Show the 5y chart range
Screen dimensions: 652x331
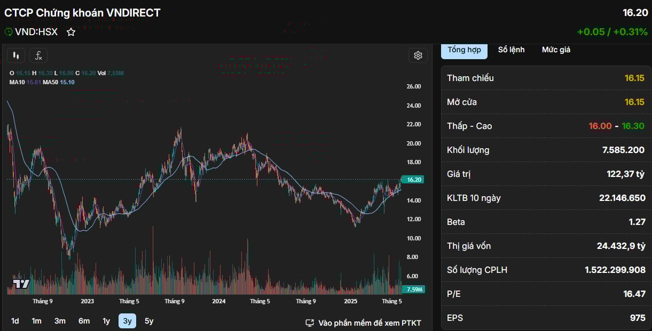tap(149, 321)
